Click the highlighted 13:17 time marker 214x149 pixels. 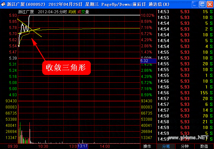83,146
